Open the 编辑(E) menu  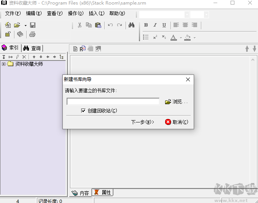coord(34,13)
